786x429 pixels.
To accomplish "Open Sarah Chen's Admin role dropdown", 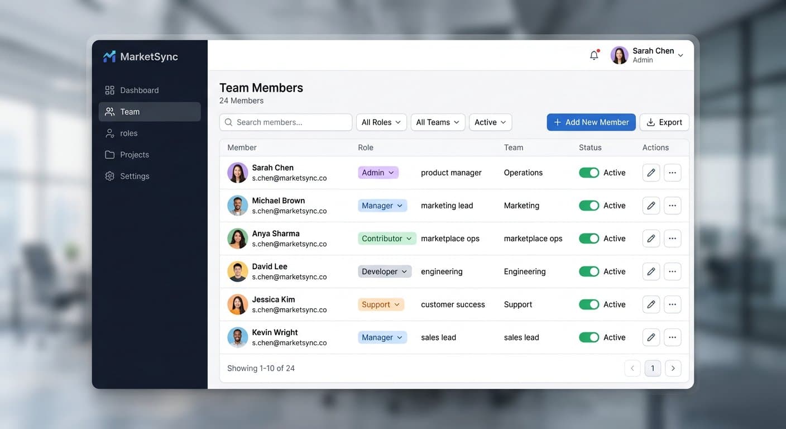I will click(x=378, y=173).
